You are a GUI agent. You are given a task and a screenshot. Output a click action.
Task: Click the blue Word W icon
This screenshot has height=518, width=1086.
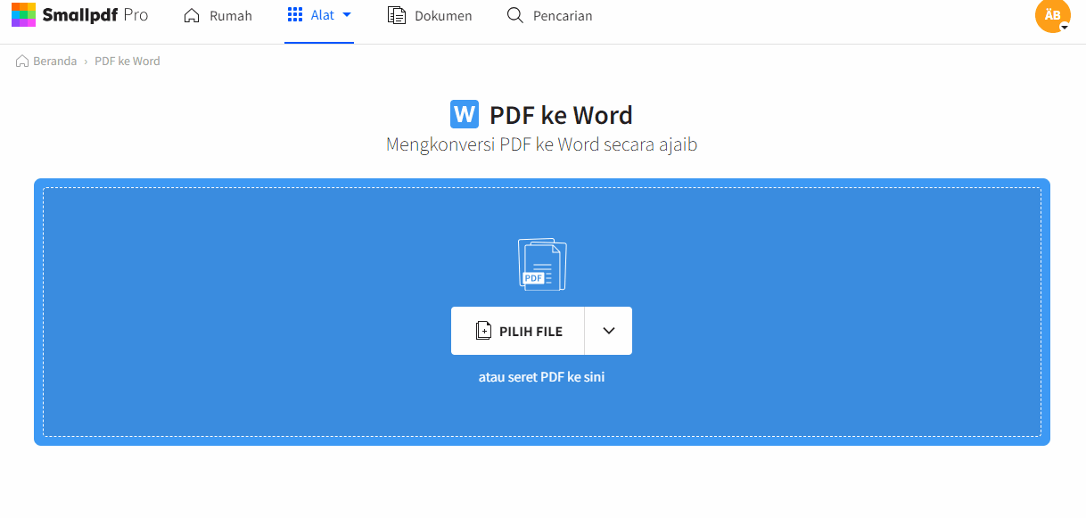pyautogui.click(x=465, y=114)
